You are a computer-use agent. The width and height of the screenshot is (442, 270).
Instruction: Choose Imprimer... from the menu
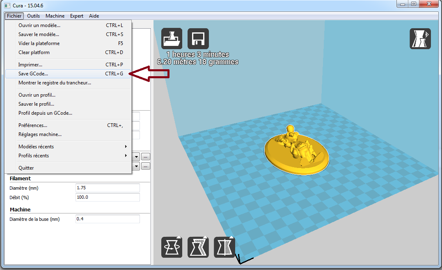(x=68, y=65)
